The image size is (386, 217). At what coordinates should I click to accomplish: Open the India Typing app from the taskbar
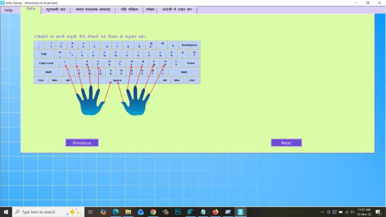(x=240, y=212)
